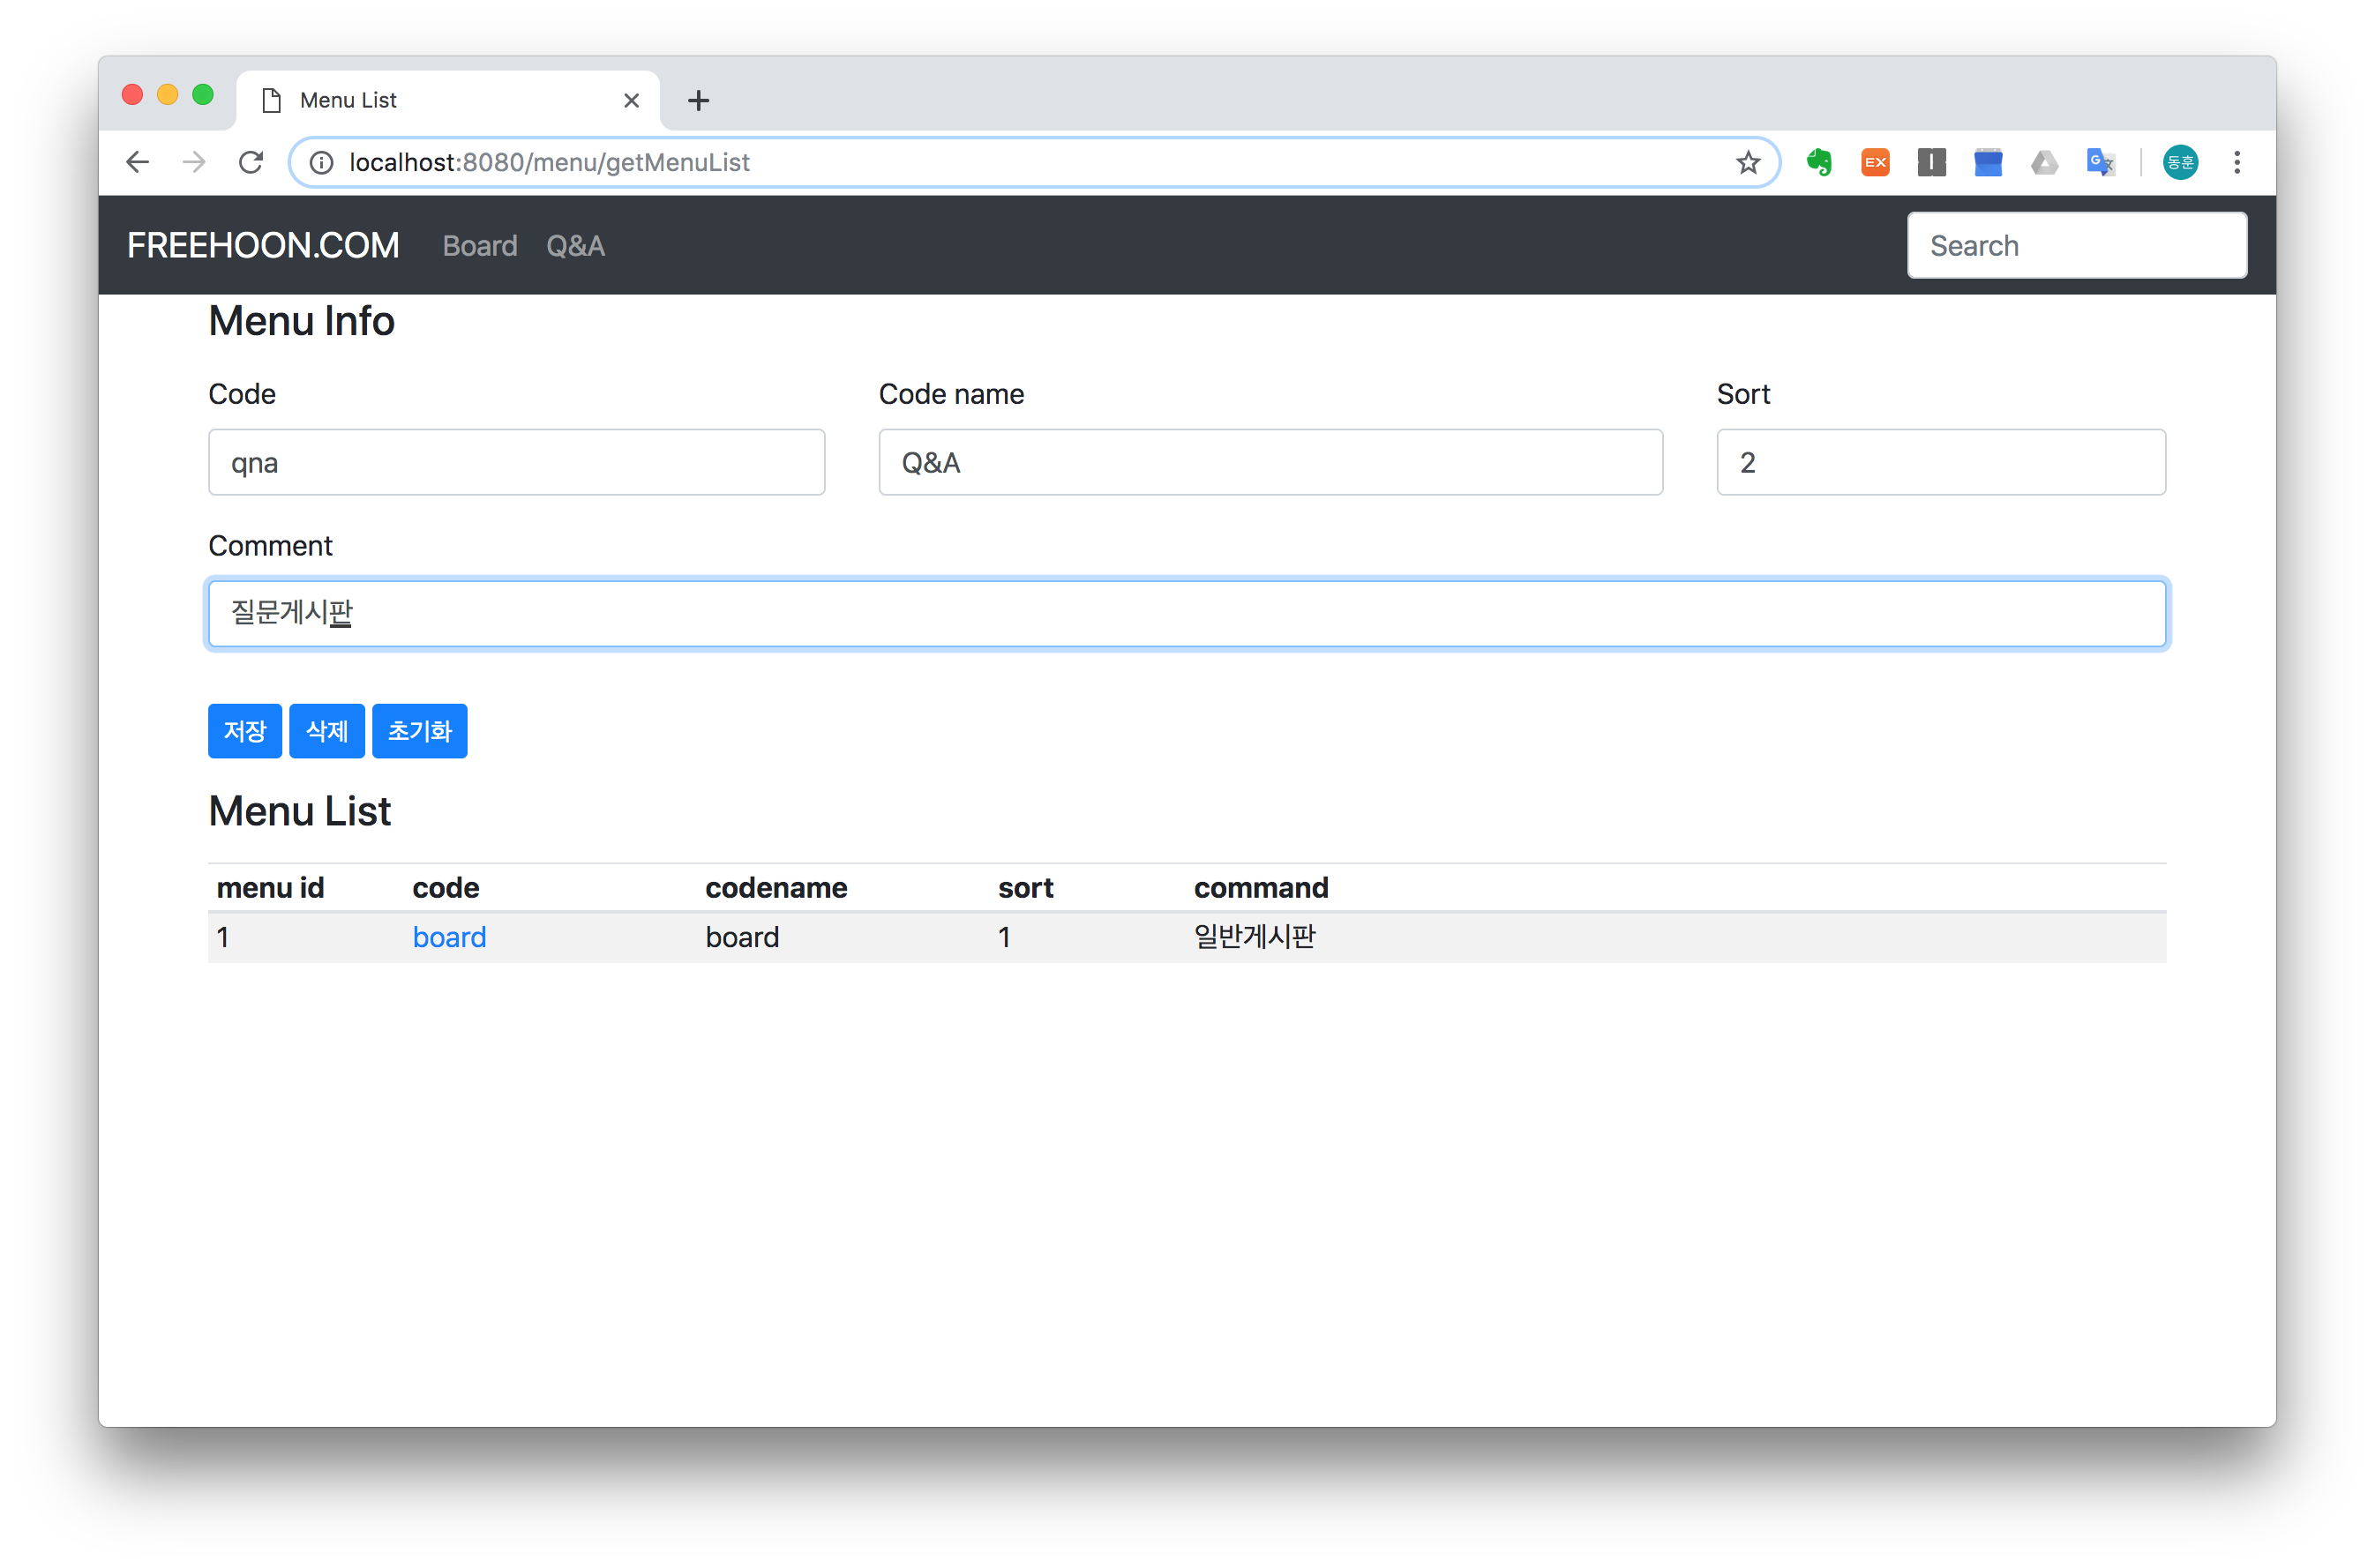This screenshot has width=2375, height=1568.
Task: Open a new browser tab
Action: click(x=698, y=100)
